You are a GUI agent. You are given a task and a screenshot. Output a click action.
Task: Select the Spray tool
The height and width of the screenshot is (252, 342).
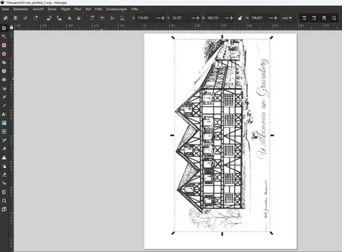click(4, 166)
